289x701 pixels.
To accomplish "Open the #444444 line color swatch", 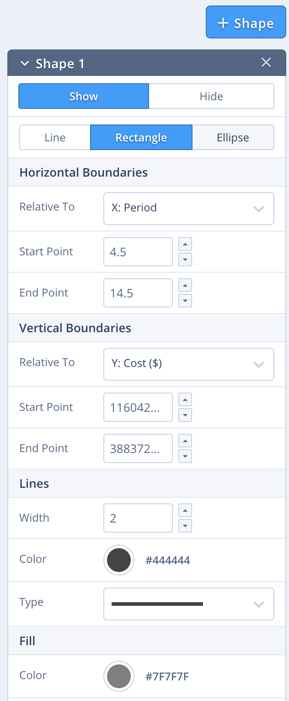I will pos(119,560).
